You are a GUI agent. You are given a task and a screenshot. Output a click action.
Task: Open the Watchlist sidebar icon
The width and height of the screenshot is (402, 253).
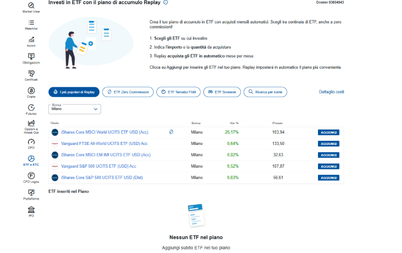[x=31, y=24]
